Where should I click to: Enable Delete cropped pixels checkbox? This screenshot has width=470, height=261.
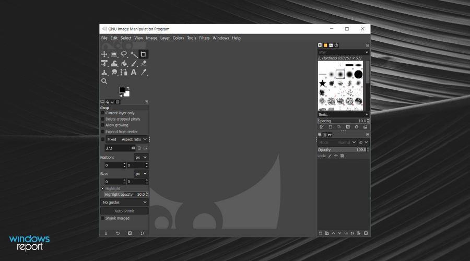pyautogui.click(x=102, y=119)
